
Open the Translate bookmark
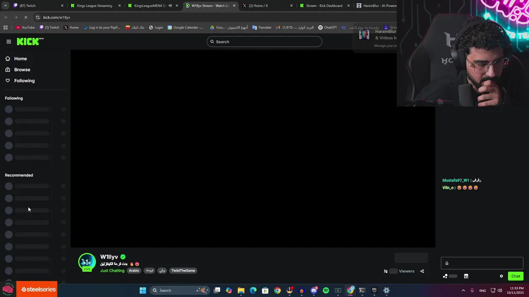262,28
